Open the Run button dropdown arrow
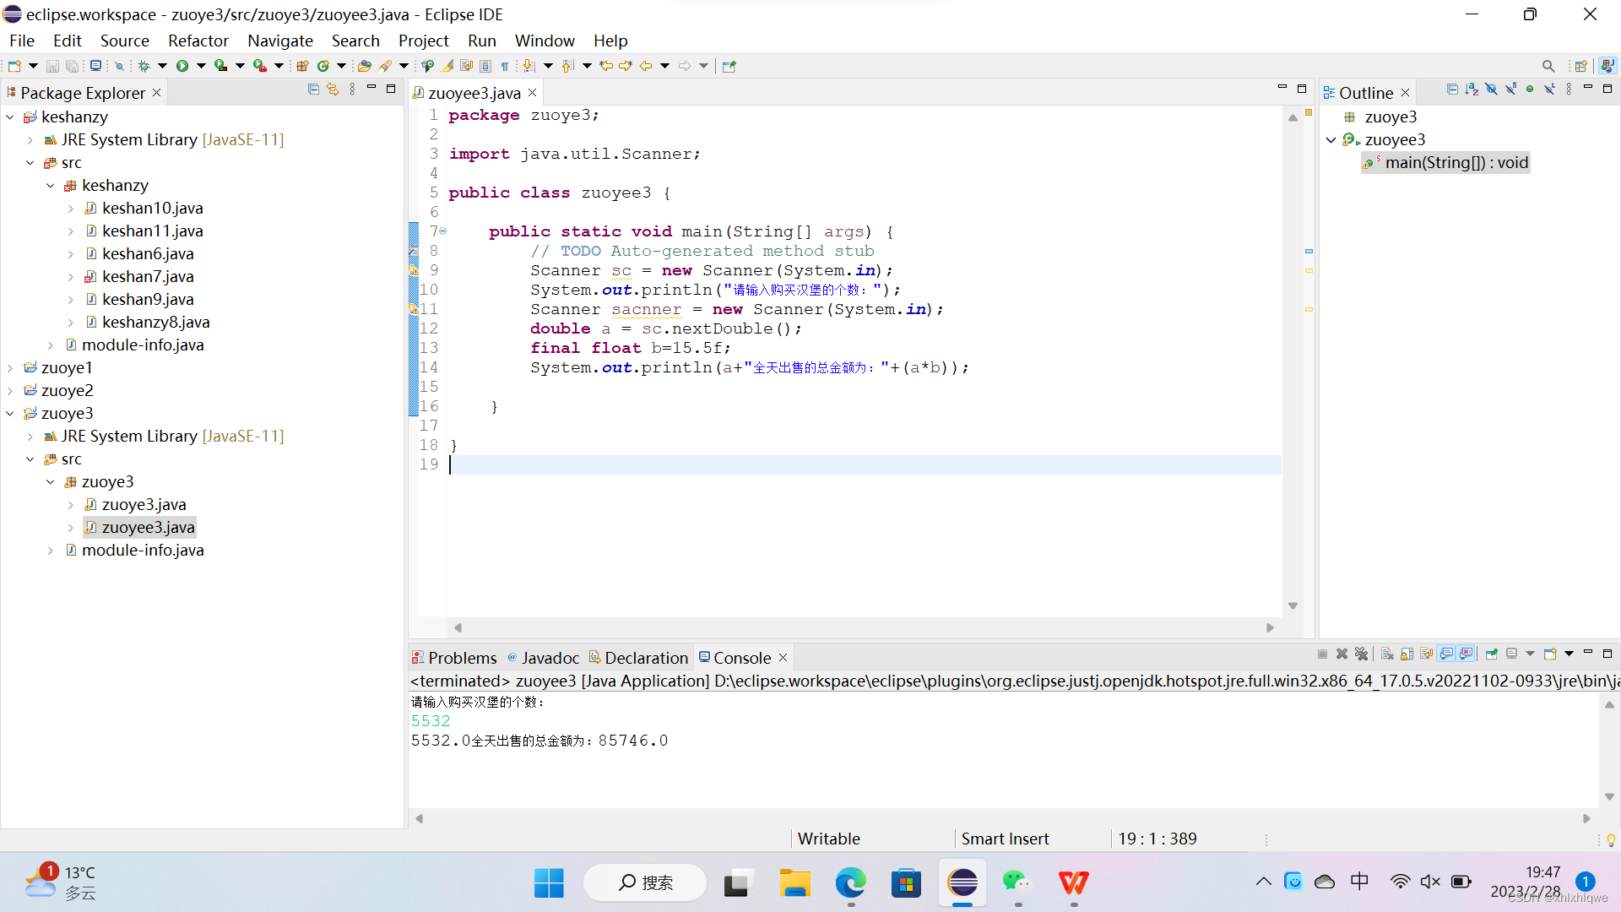The height and width of the screenshot is (912, 1621). point(201,66)
